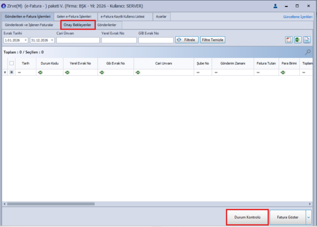Open Fatura Tutarı filter equals operator
This screenshot has height=227, width=317.
click(x=258, y=72)
